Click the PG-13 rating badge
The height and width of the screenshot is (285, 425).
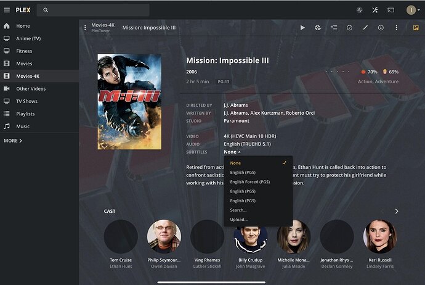224,81
